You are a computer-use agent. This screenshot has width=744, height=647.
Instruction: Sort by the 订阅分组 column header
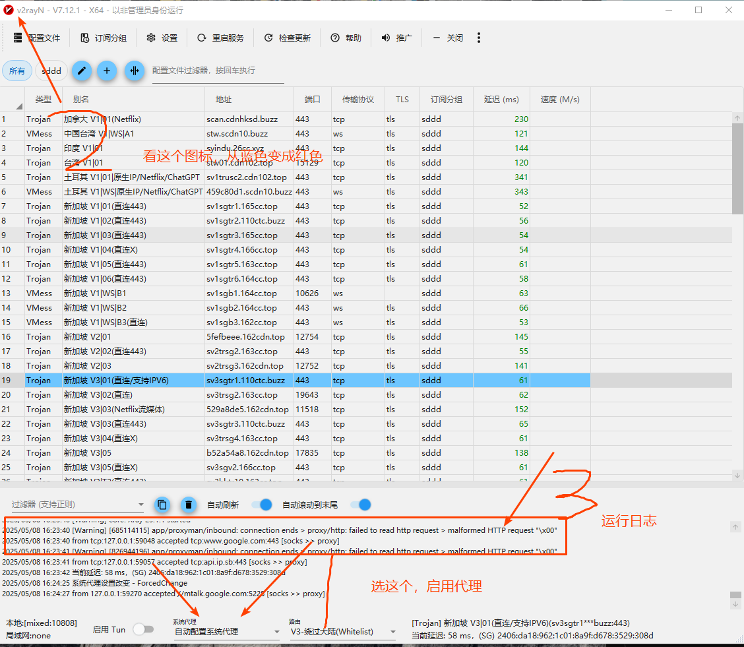tap(446, 100)
